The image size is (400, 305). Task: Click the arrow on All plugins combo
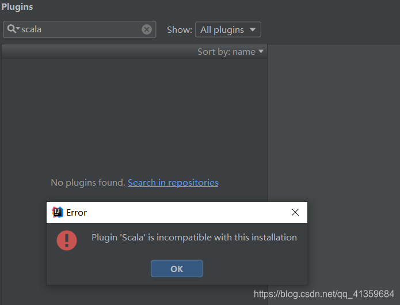[x=253, y=29]
